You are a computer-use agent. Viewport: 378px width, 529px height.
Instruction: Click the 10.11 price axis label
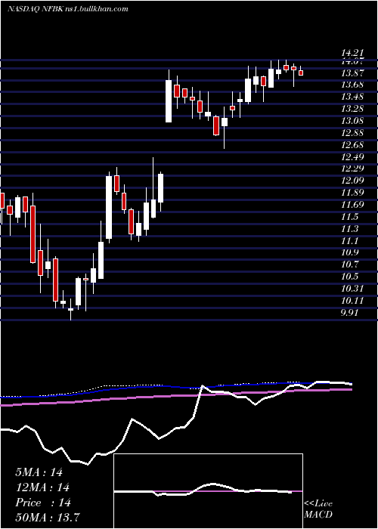pos(352,301)
